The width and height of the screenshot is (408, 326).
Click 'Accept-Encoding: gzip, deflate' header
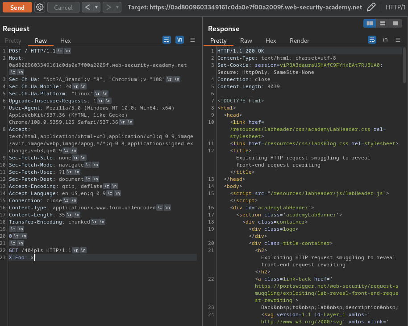pyautogui.click(x=56, y=186)
